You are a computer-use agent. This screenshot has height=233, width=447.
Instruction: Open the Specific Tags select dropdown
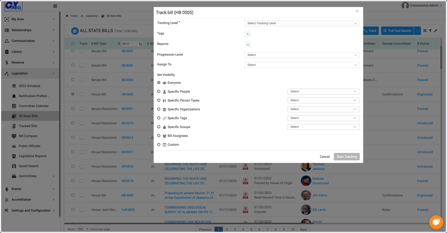[x=323, y=118]
